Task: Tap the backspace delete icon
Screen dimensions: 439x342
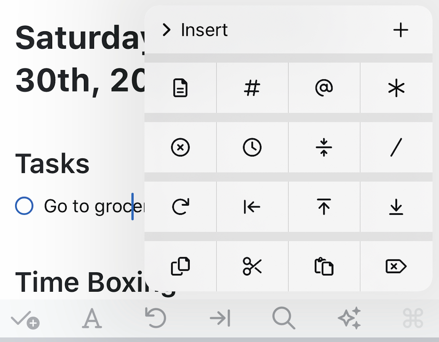Action: point(396,266)
